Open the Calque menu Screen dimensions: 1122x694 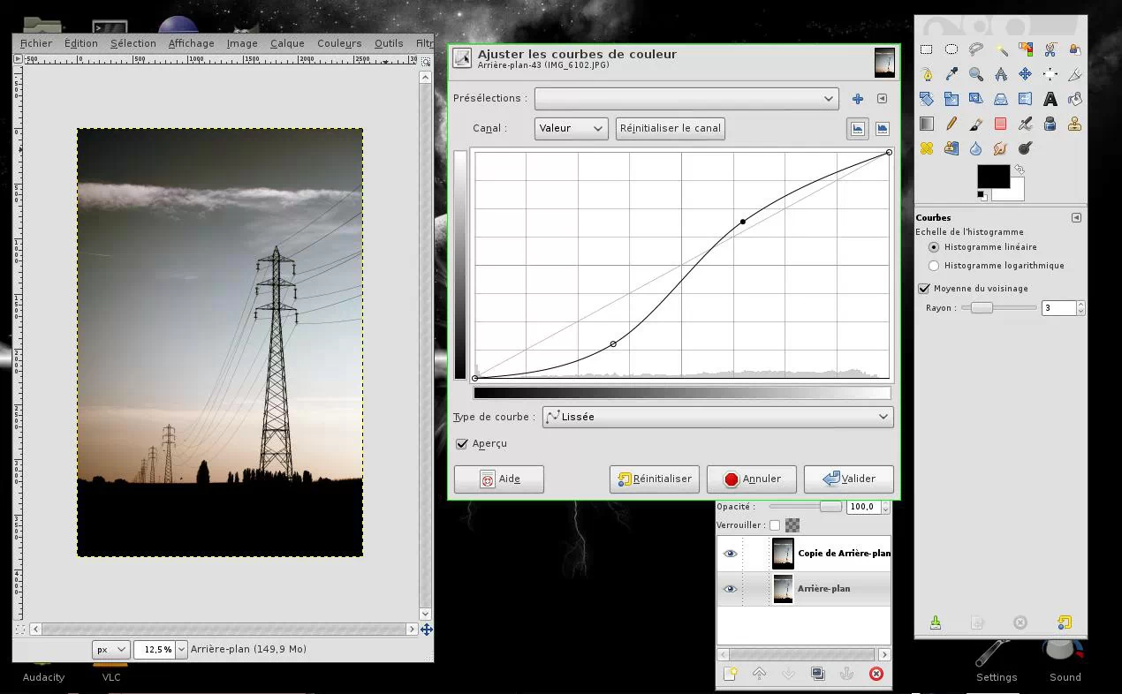click(287, 43)
